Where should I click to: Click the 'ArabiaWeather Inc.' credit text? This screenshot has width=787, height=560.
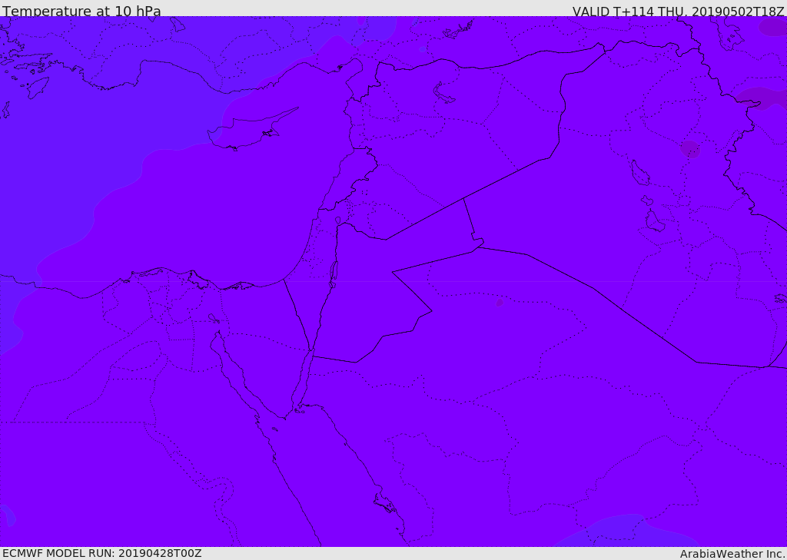click(x=733, y=554)
